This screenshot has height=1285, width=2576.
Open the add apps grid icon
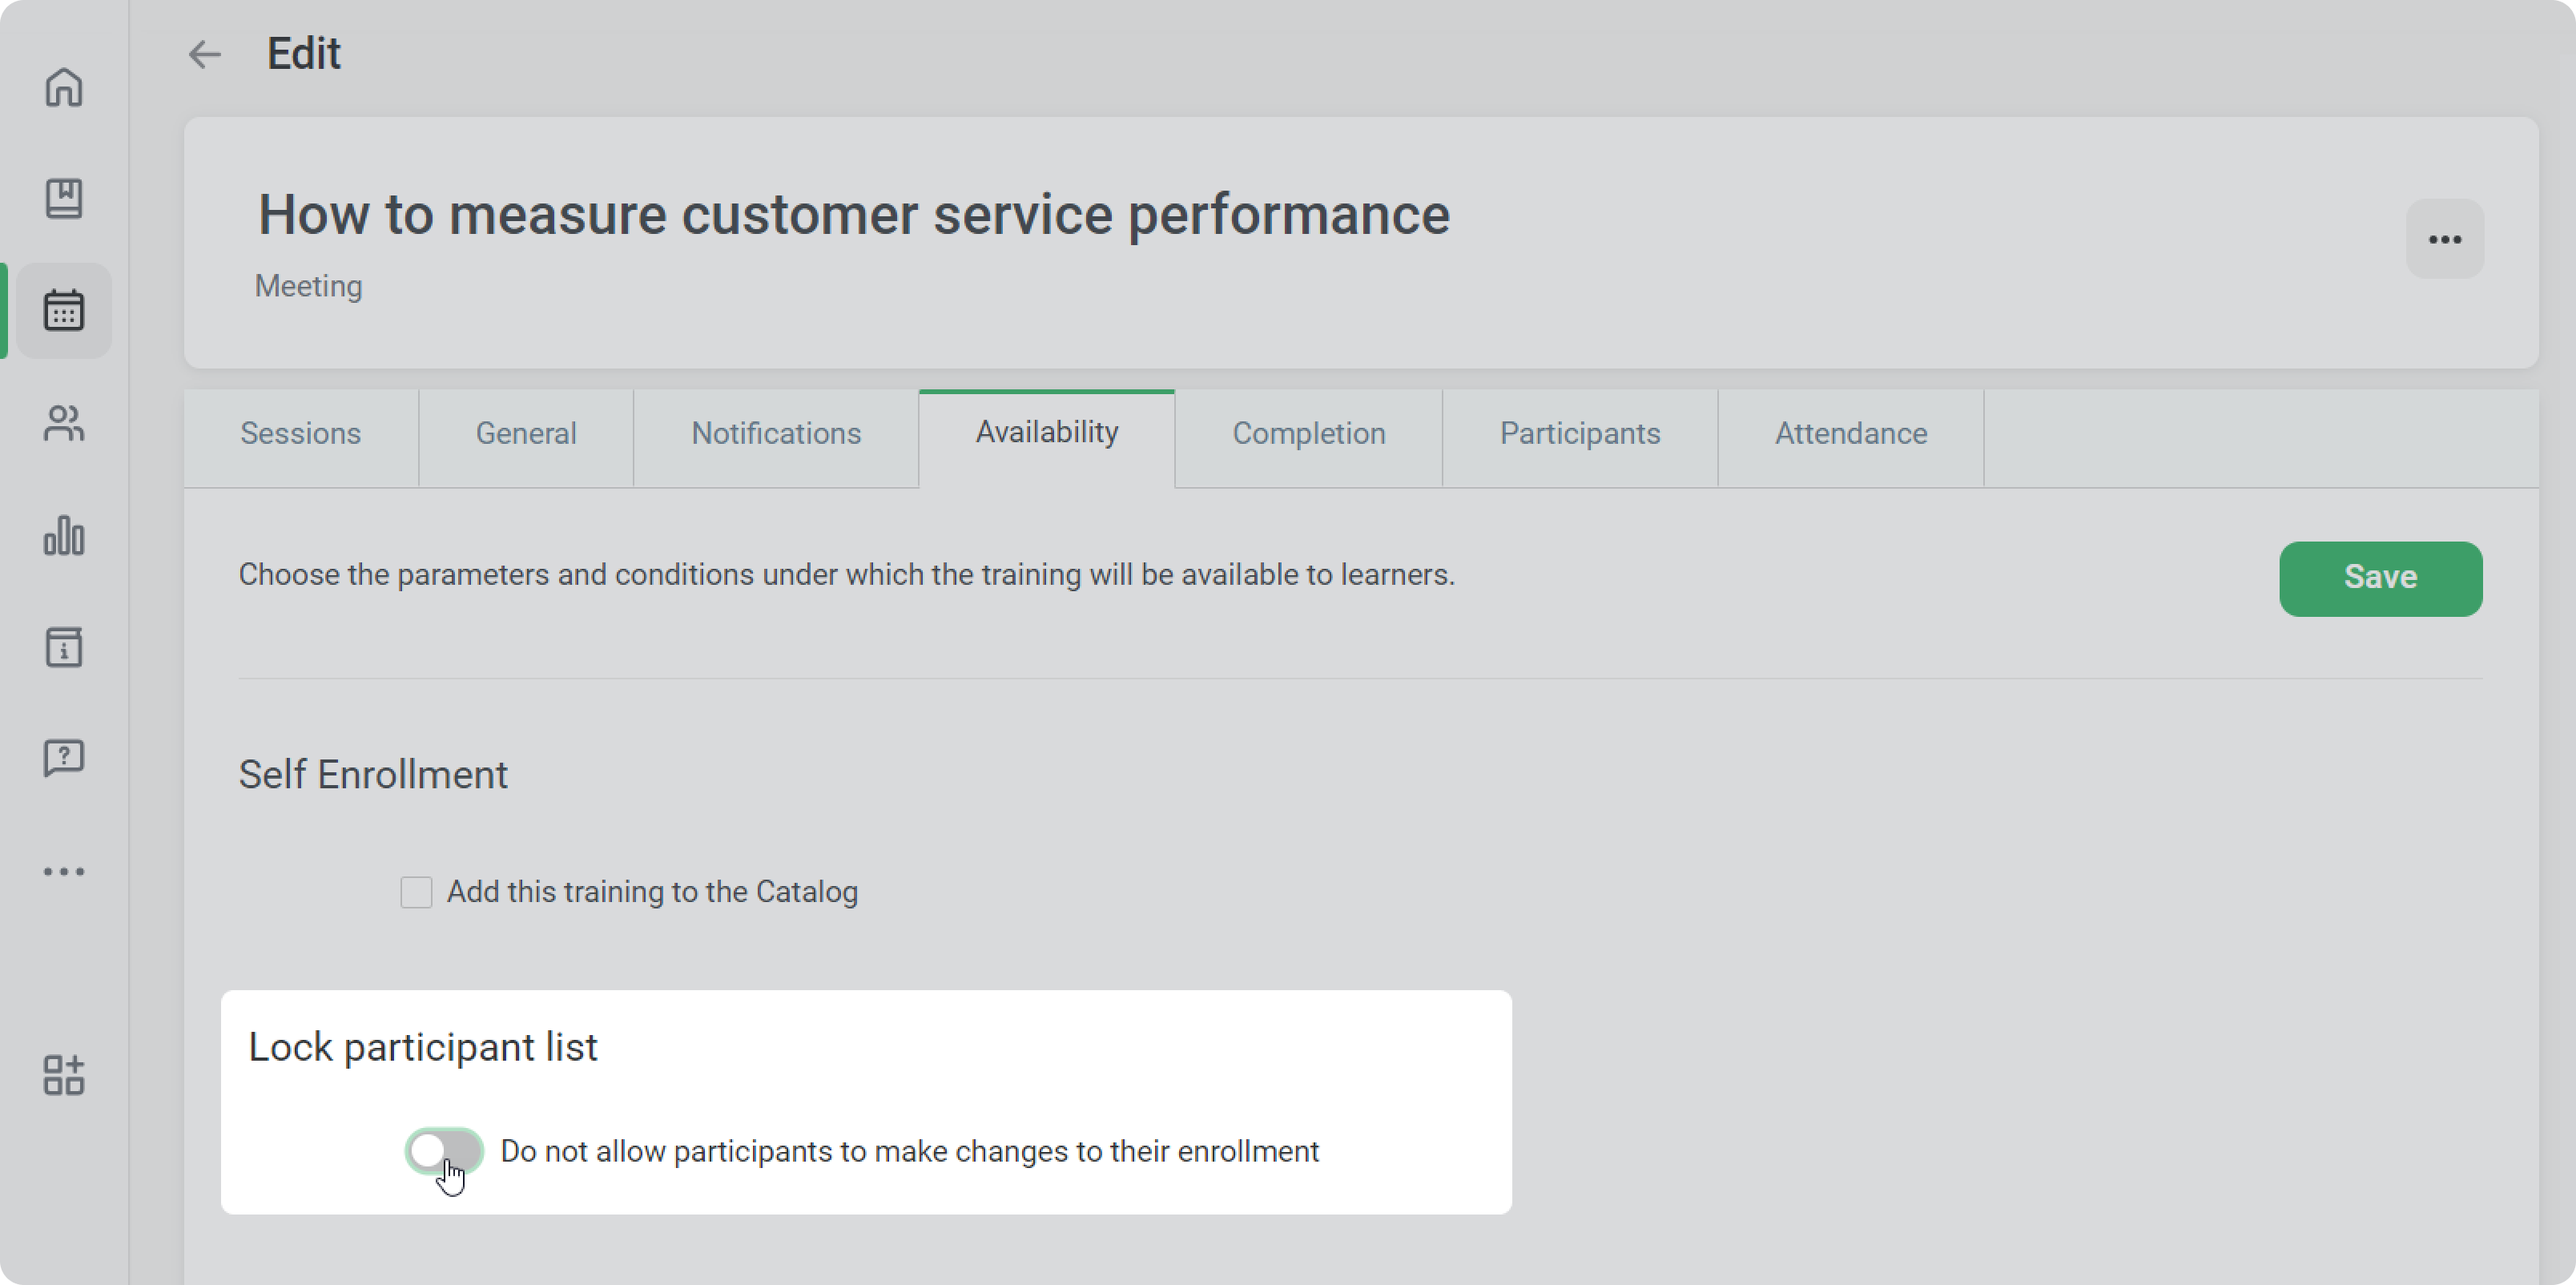[x=64, y=1075]
